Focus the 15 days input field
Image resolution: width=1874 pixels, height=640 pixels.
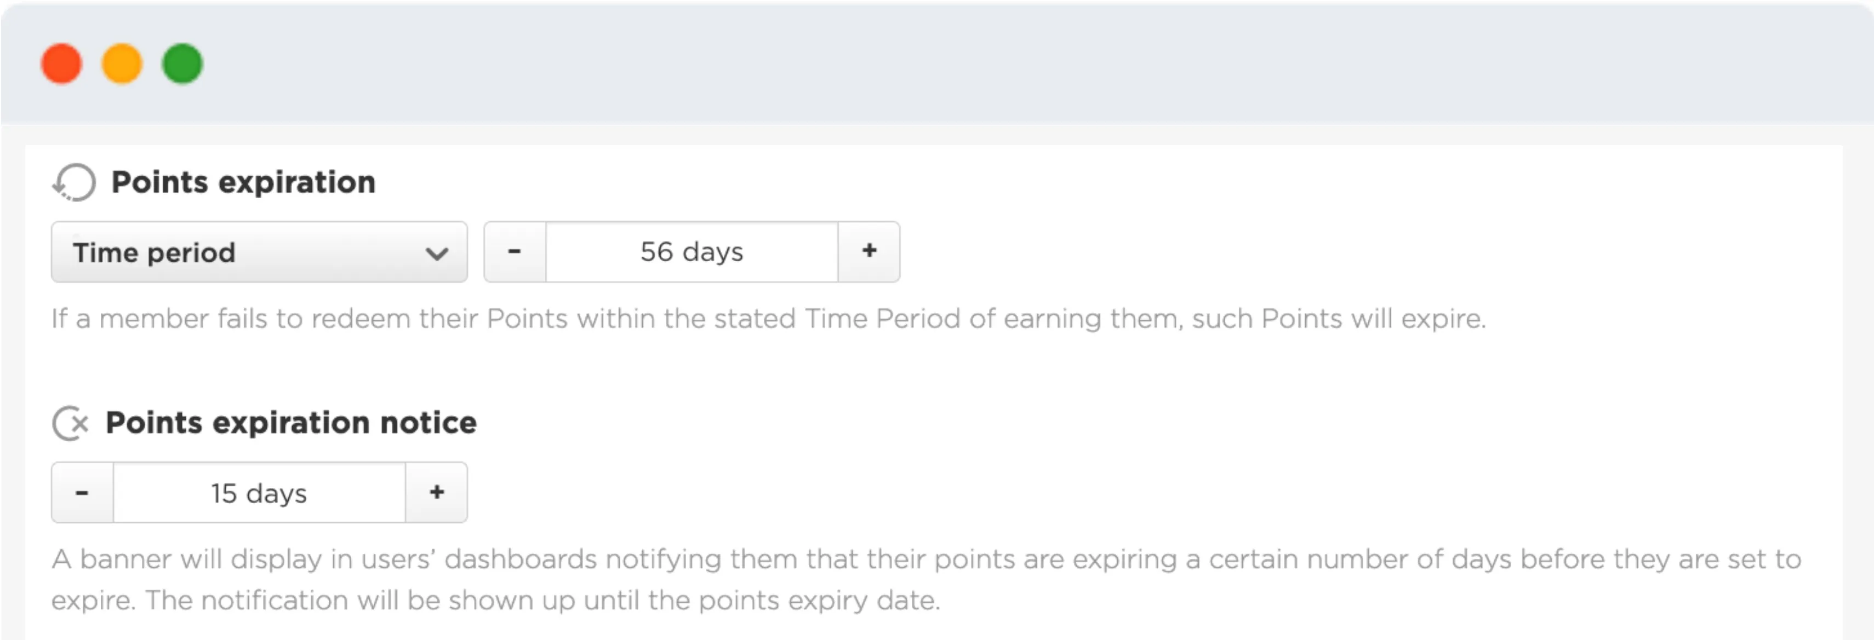259,493
